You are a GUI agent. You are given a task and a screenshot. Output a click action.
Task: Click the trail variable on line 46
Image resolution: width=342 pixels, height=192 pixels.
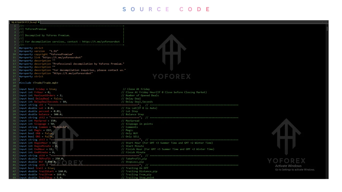[39, 168]
